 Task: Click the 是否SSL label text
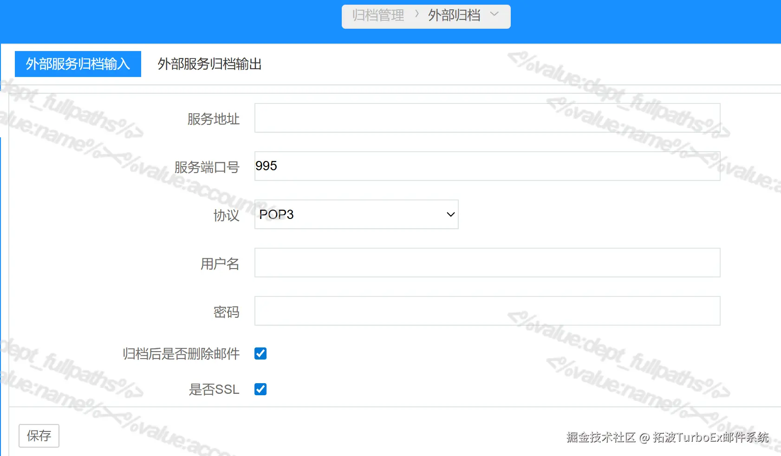click(215, 390)
